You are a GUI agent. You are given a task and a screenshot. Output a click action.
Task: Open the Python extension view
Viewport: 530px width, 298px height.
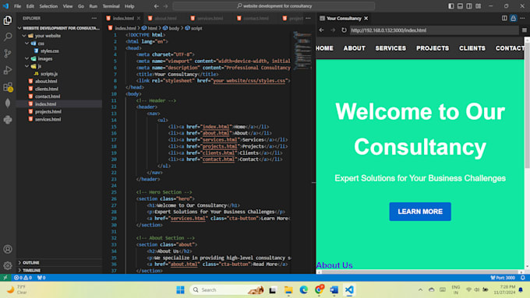coord(8,120)
